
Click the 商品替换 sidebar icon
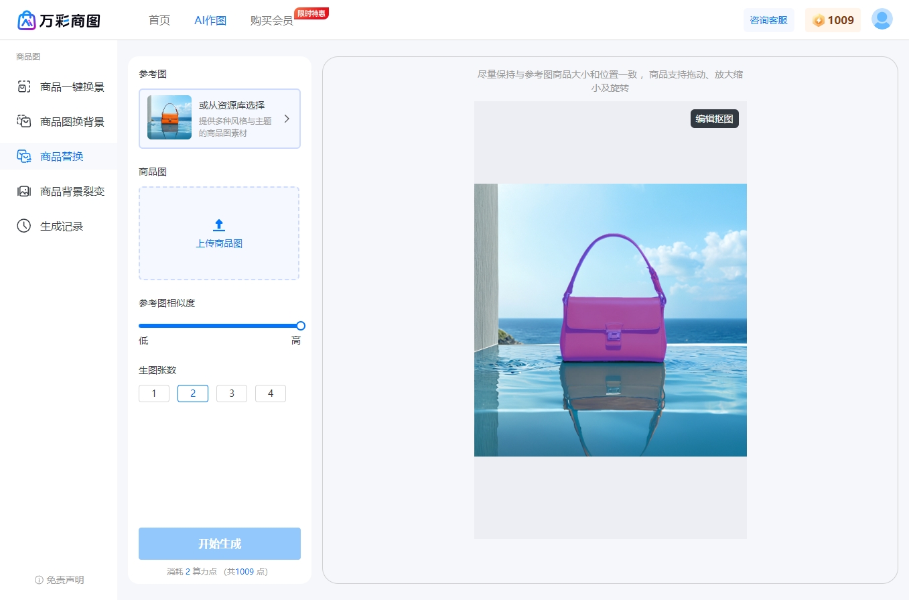pos(24,156)
